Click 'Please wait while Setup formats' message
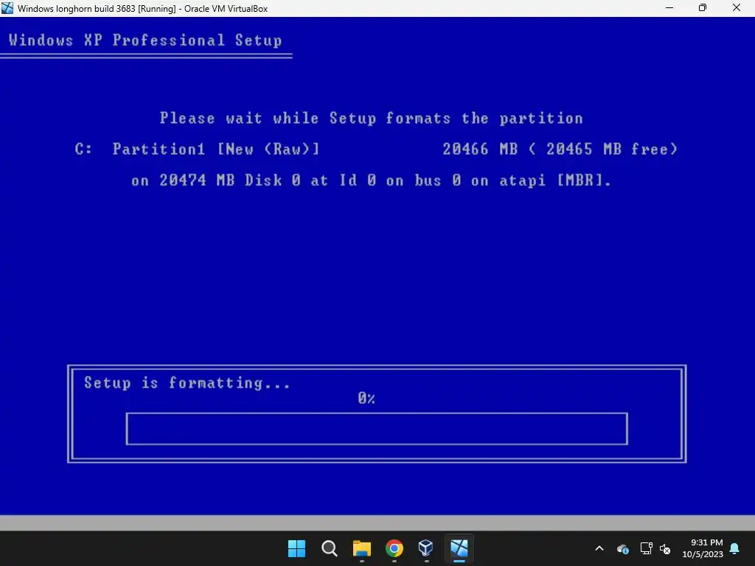This screenshot has height=566, width=755. pos(372,119)
